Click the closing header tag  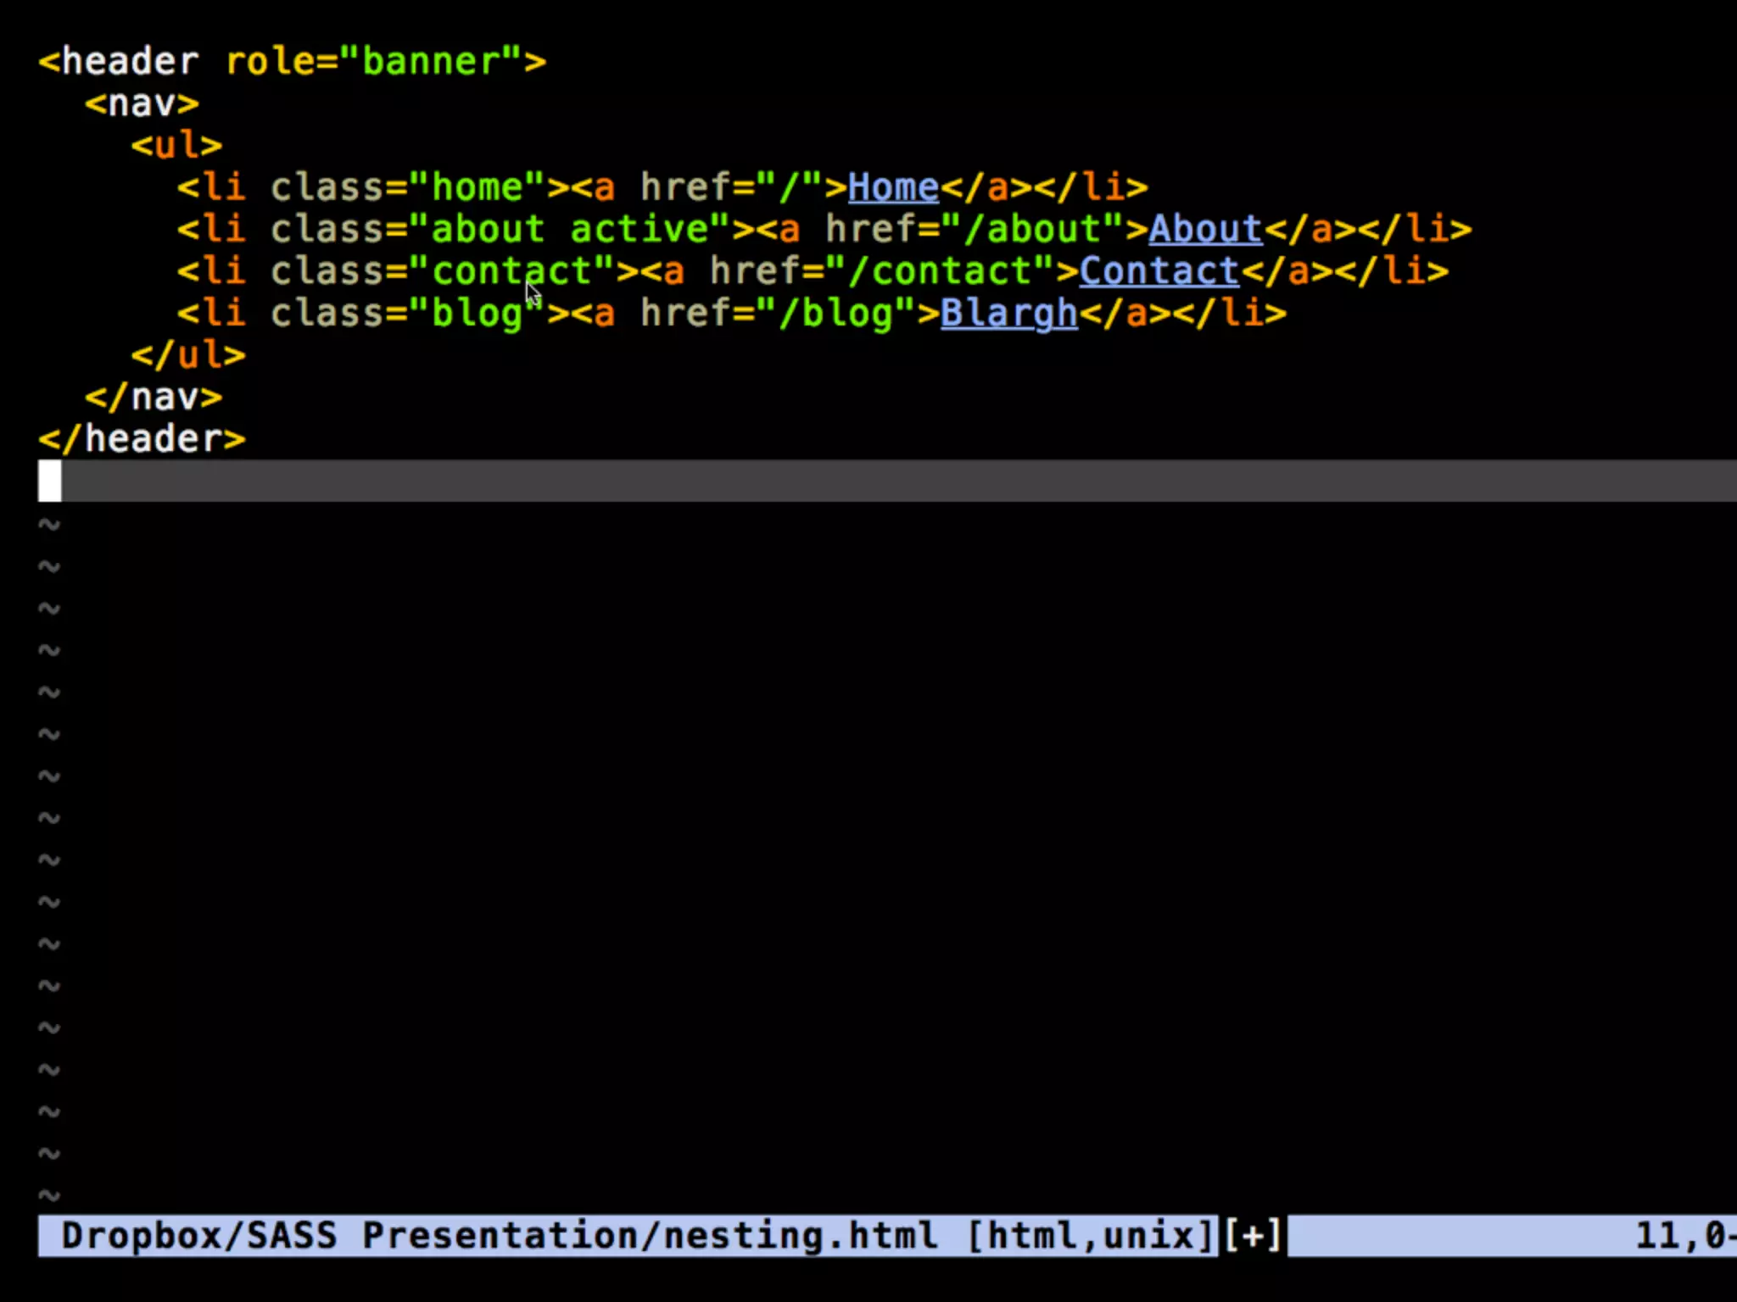tap(142, 439)
